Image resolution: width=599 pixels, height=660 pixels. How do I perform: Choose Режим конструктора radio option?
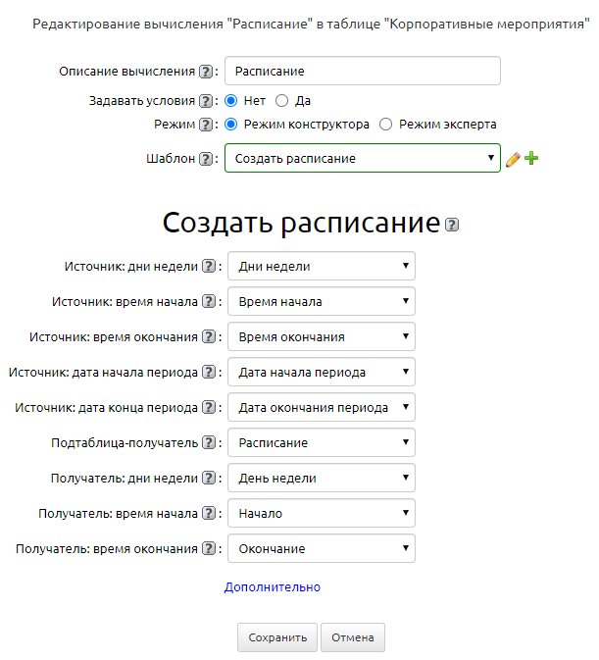coord(231,125)
